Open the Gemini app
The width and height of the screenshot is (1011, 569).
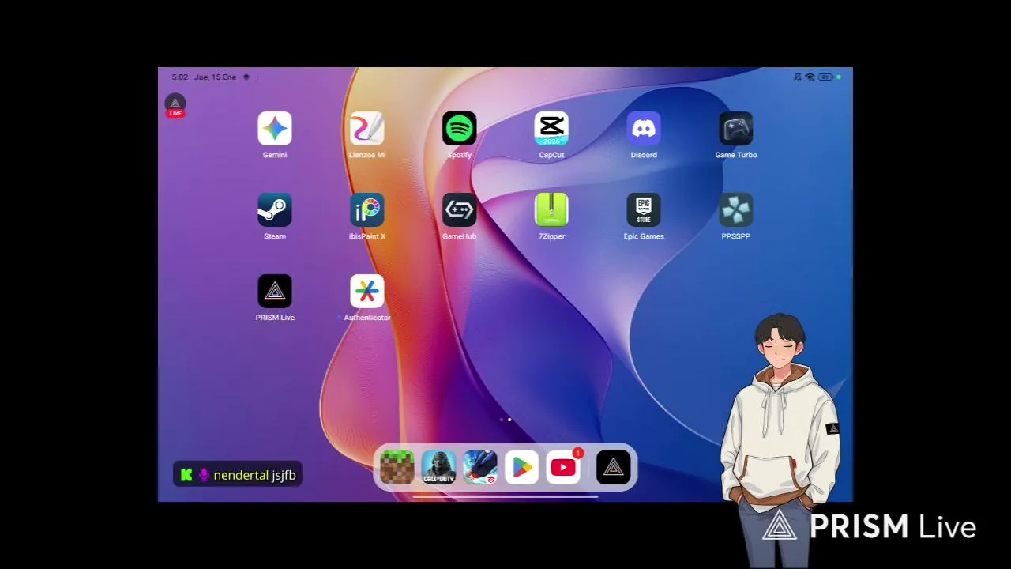tap(275, 129)
